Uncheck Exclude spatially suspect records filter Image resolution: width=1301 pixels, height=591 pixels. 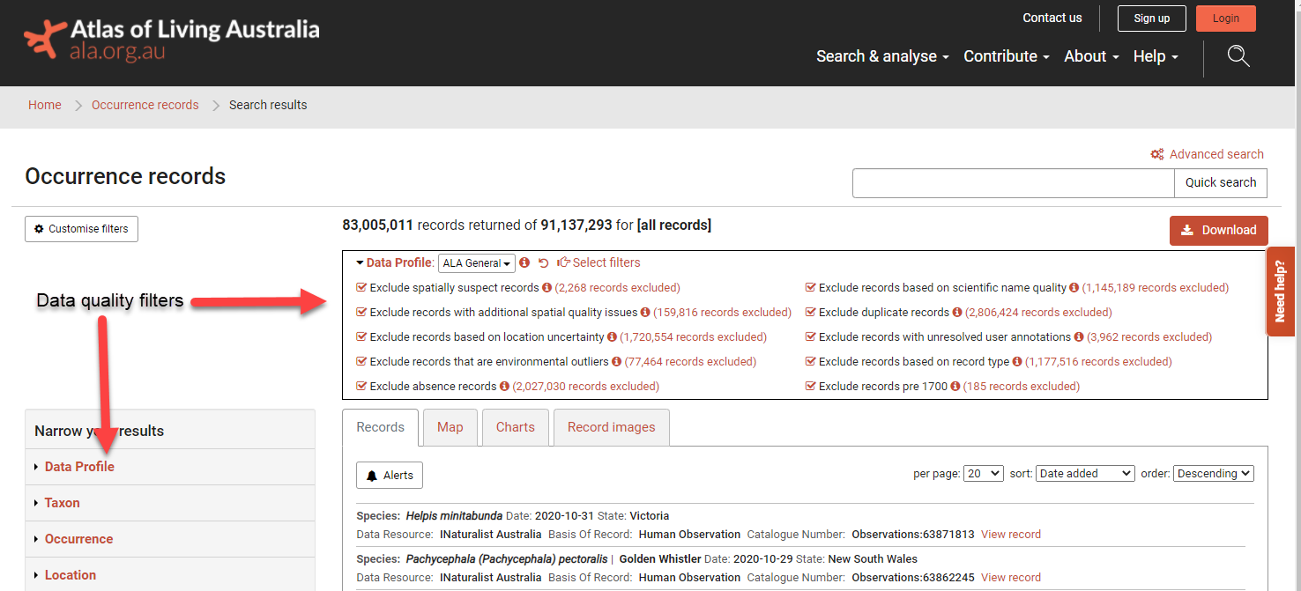(361, 288)
